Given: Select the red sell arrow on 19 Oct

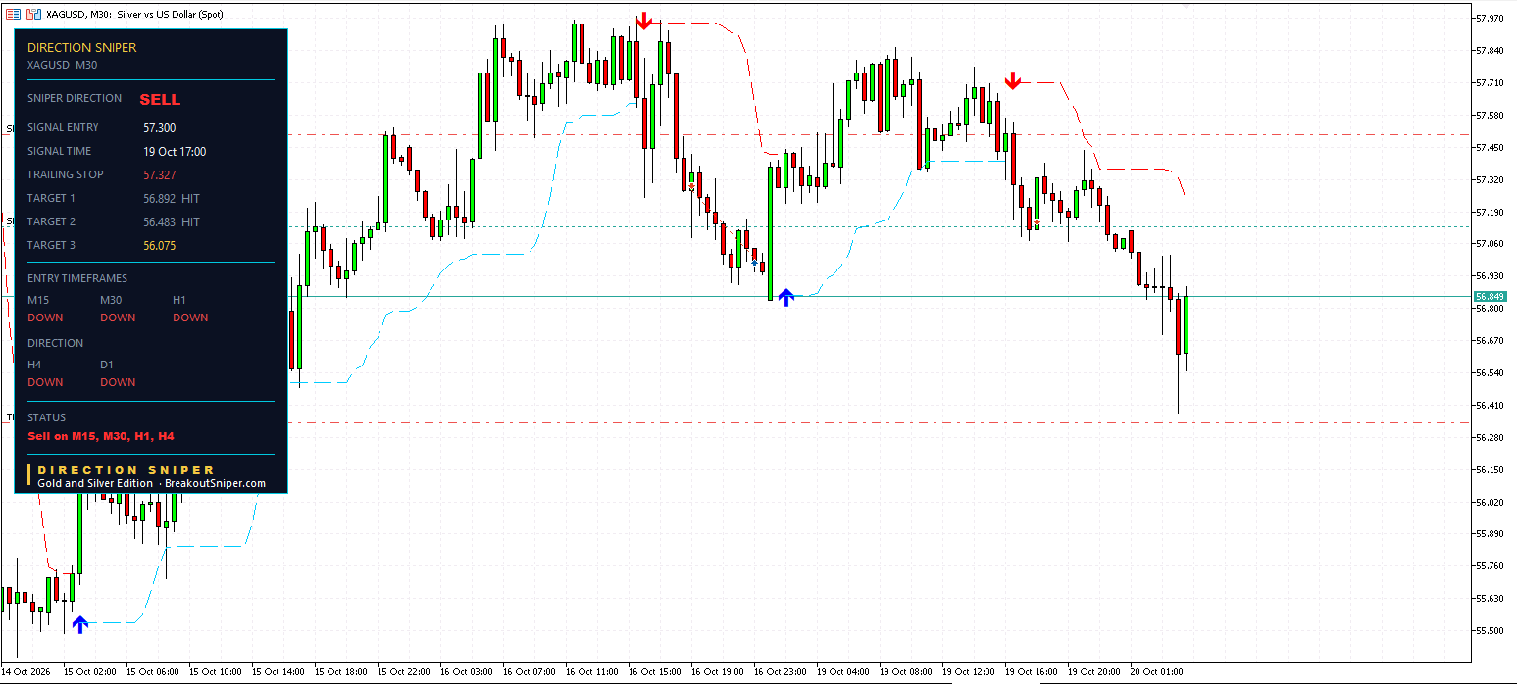Looking at the screenshot, I should (1013, 80).
